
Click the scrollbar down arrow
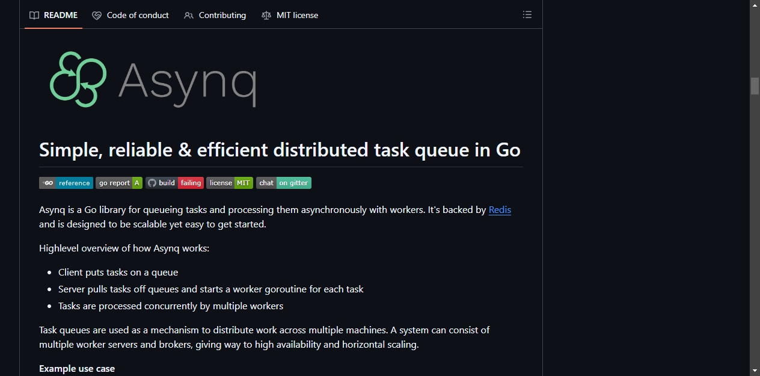coord(755,371)
